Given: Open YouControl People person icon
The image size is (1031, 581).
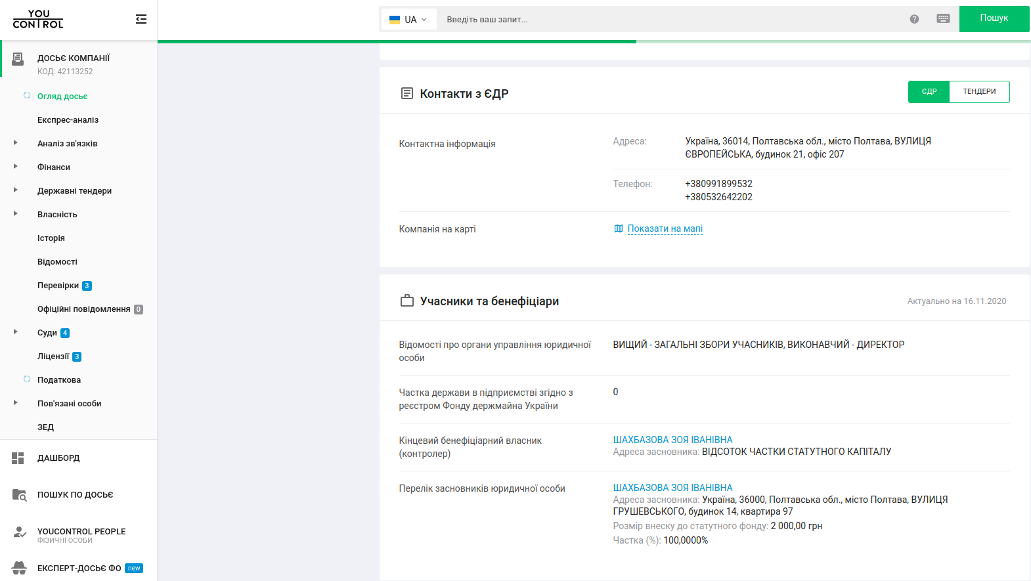Looking at the screenshot, I should coord(19,532).
